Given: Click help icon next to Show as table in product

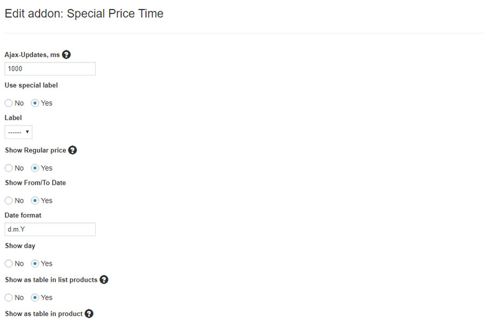Looking at the screenshot, I should click(89, 313).
